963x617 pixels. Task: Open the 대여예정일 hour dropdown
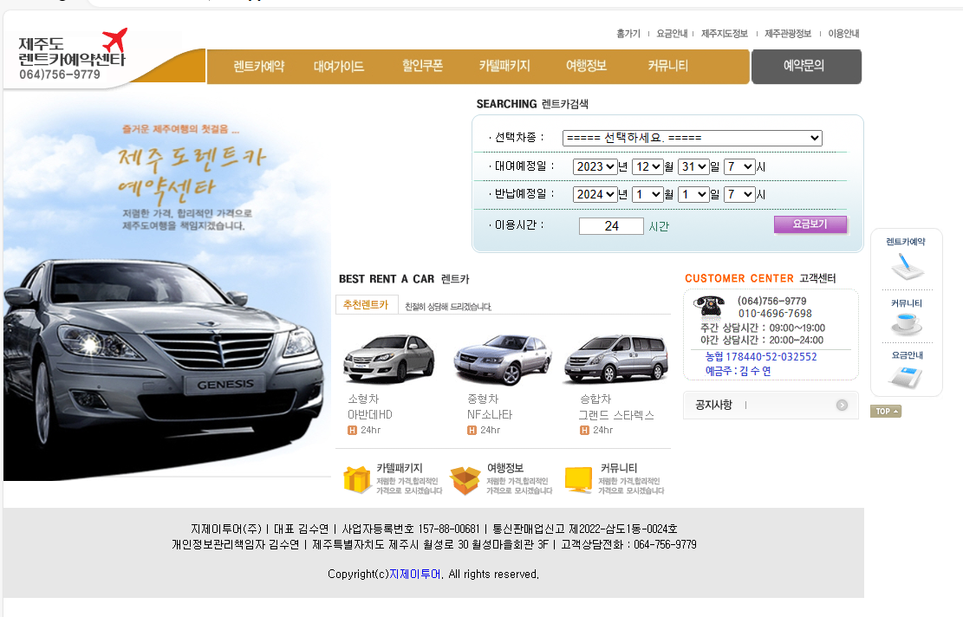tap(739, 166)
